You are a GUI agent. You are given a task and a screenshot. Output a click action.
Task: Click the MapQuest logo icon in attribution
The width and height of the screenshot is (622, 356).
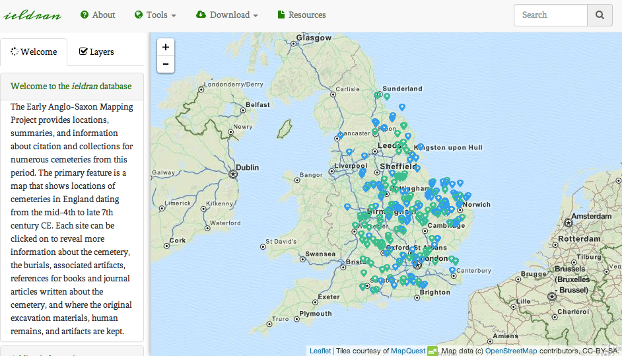[432, 351]
